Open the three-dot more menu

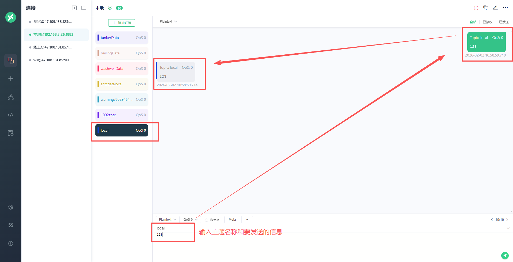pyautogui.click(x=505, y=8)
